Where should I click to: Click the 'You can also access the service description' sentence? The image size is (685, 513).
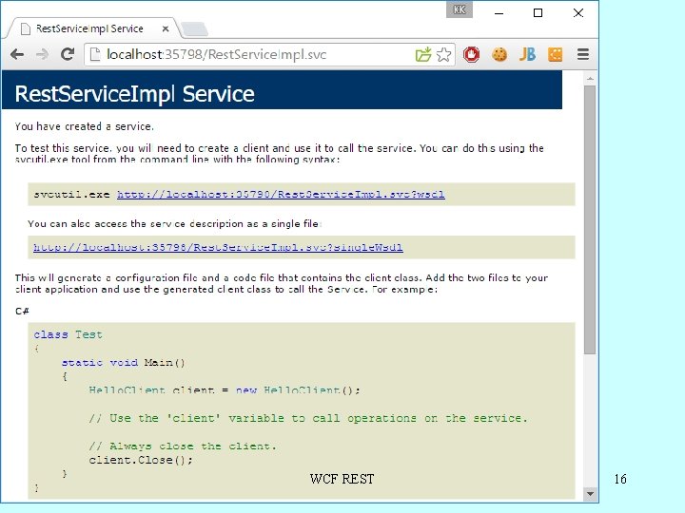point(175,224)
